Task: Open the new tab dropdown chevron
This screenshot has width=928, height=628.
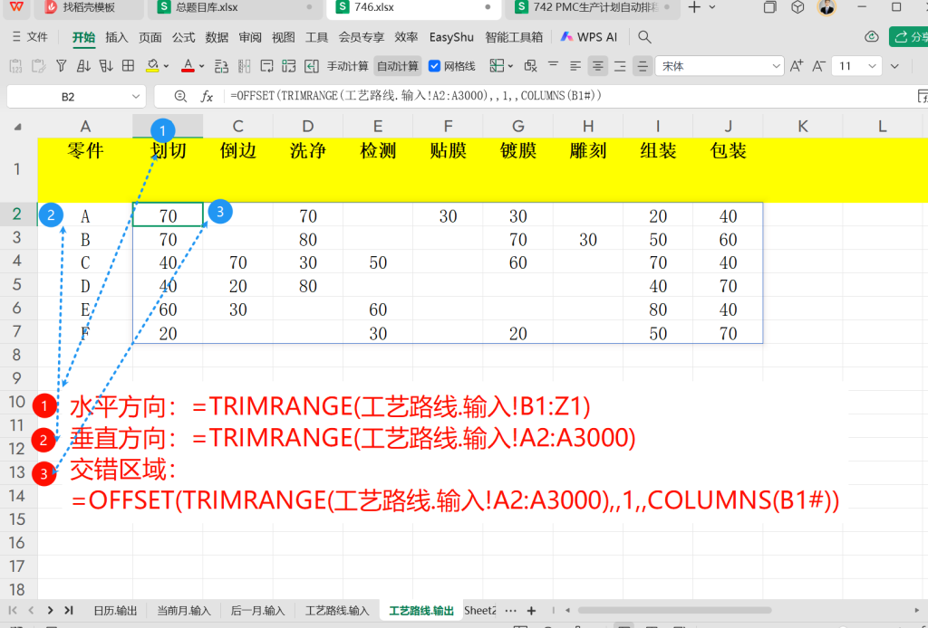Action: pos(712,7)
